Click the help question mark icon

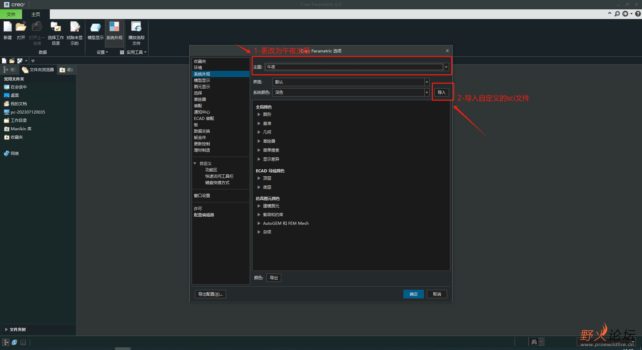tap(638, 14)
